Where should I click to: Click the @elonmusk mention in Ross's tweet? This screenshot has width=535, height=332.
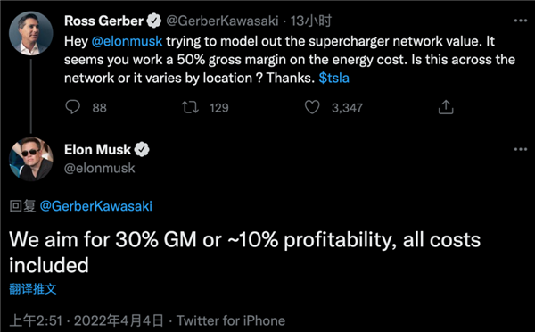127,41
